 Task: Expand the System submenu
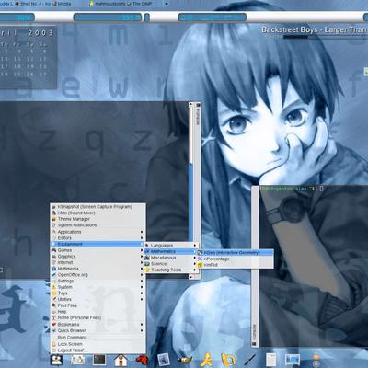tap(98, 287)
